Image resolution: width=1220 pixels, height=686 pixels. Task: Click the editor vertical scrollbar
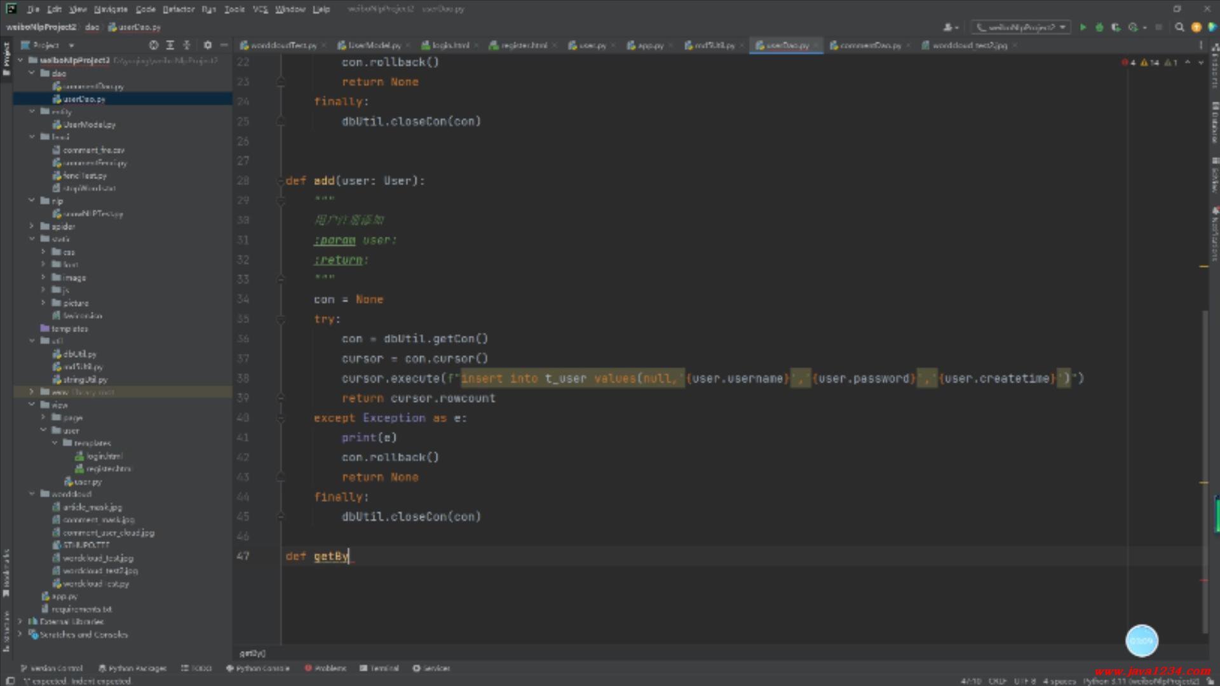point(1204,470)
